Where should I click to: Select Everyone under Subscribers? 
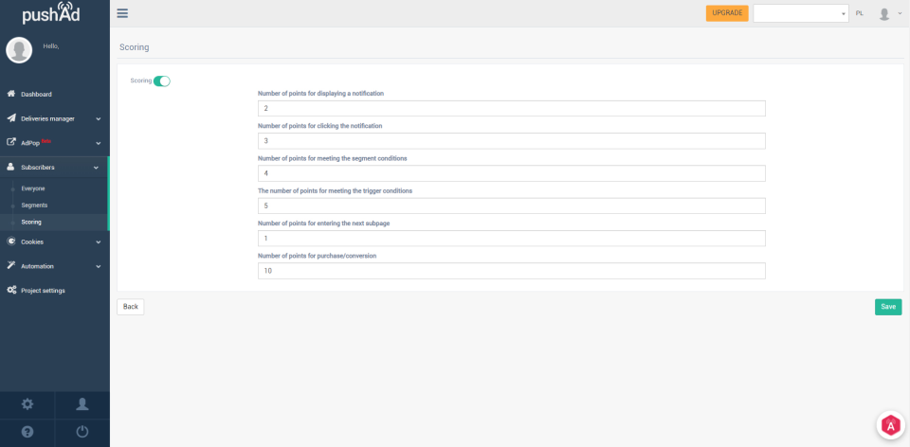coord(33,188)
